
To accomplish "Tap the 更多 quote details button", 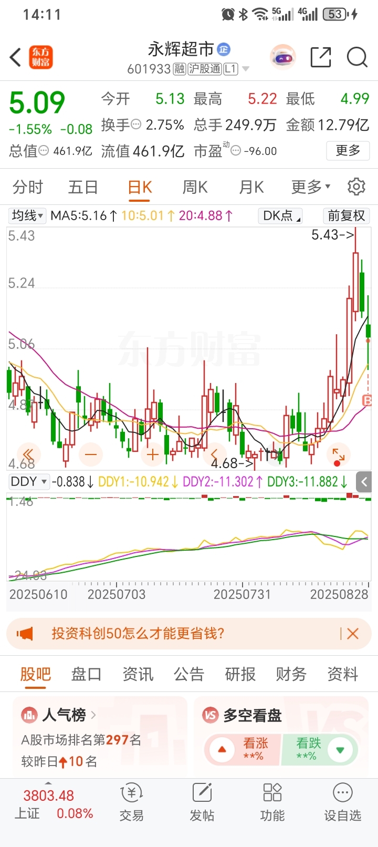I will click(x=348, y=151).
